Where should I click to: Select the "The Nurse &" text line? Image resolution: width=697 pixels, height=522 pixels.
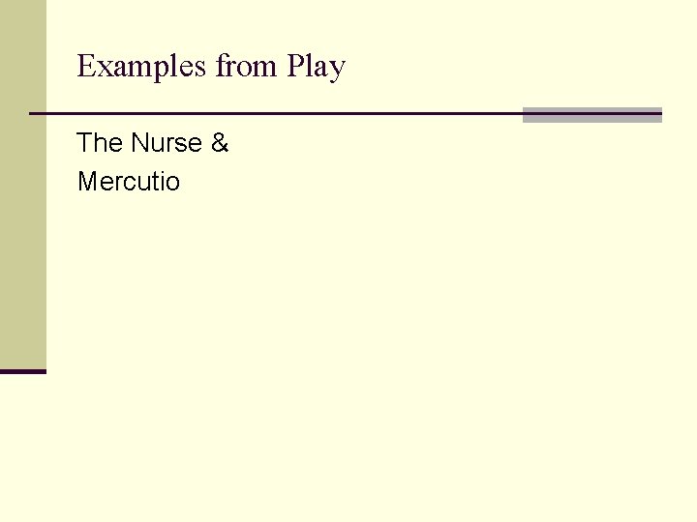(x=152, y=143)
